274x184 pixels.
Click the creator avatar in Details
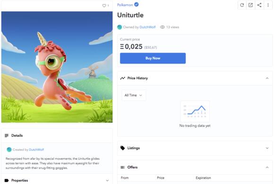pos(9,149)
